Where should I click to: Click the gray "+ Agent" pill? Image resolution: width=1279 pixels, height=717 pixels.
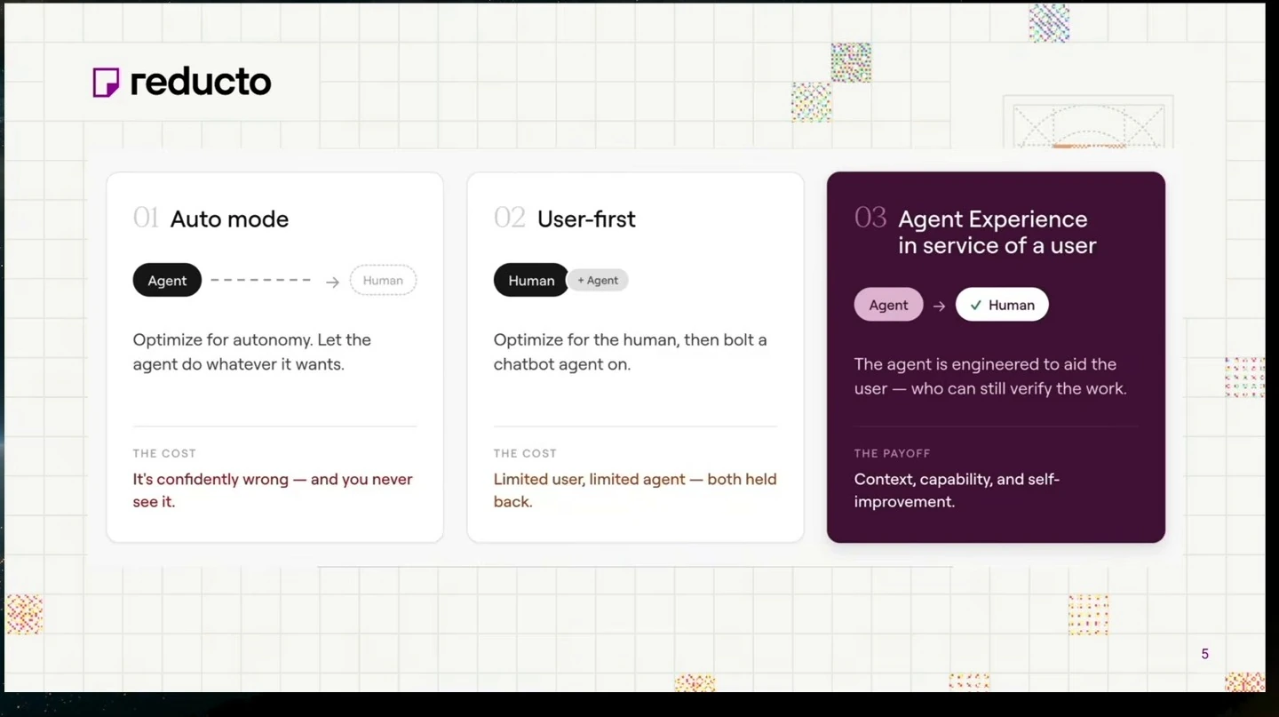[x=598, y=281]
